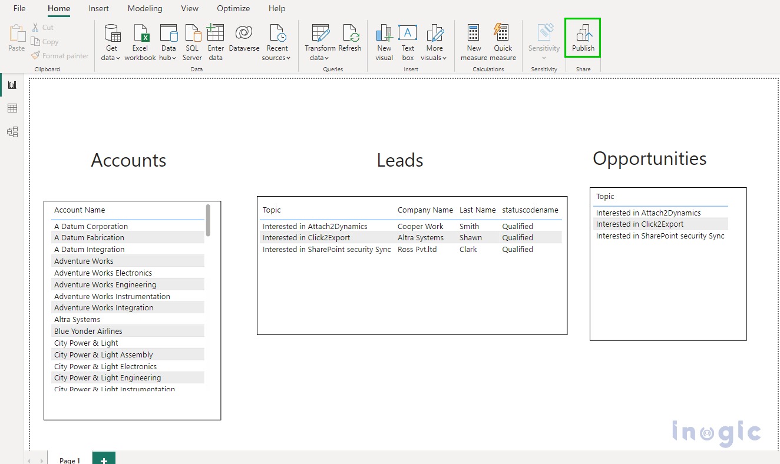Open the Enter data tool
The width and height of the screenshot is (780, 464).
tap(216, 42)
